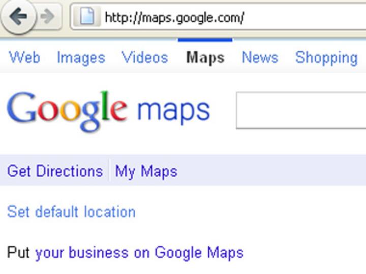Open Get Directions
The height and width of the screenshot is (274, 366).
pyautogui.click(x=55, y=171)
